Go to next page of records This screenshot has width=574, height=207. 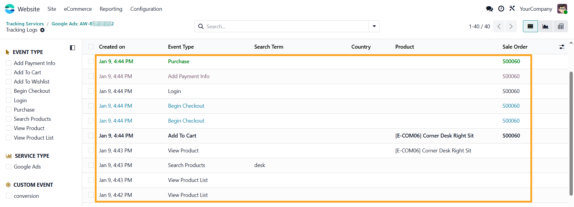(x=511, y=26)
